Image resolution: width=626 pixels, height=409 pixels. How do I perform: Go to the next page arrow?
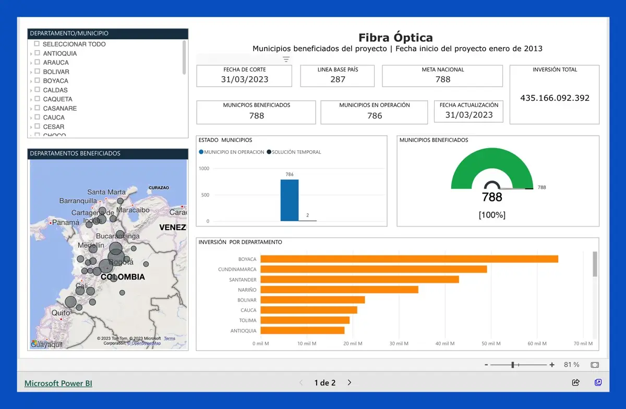tap(350, 382)
